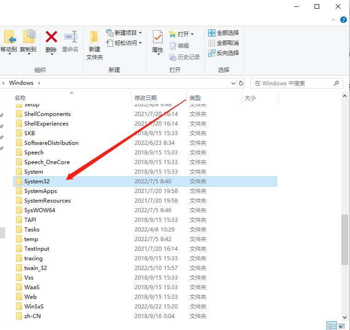Screen dimensions: 350x330
Task: Select the SysWOW64 folder icon
Action: pos(19,210)
